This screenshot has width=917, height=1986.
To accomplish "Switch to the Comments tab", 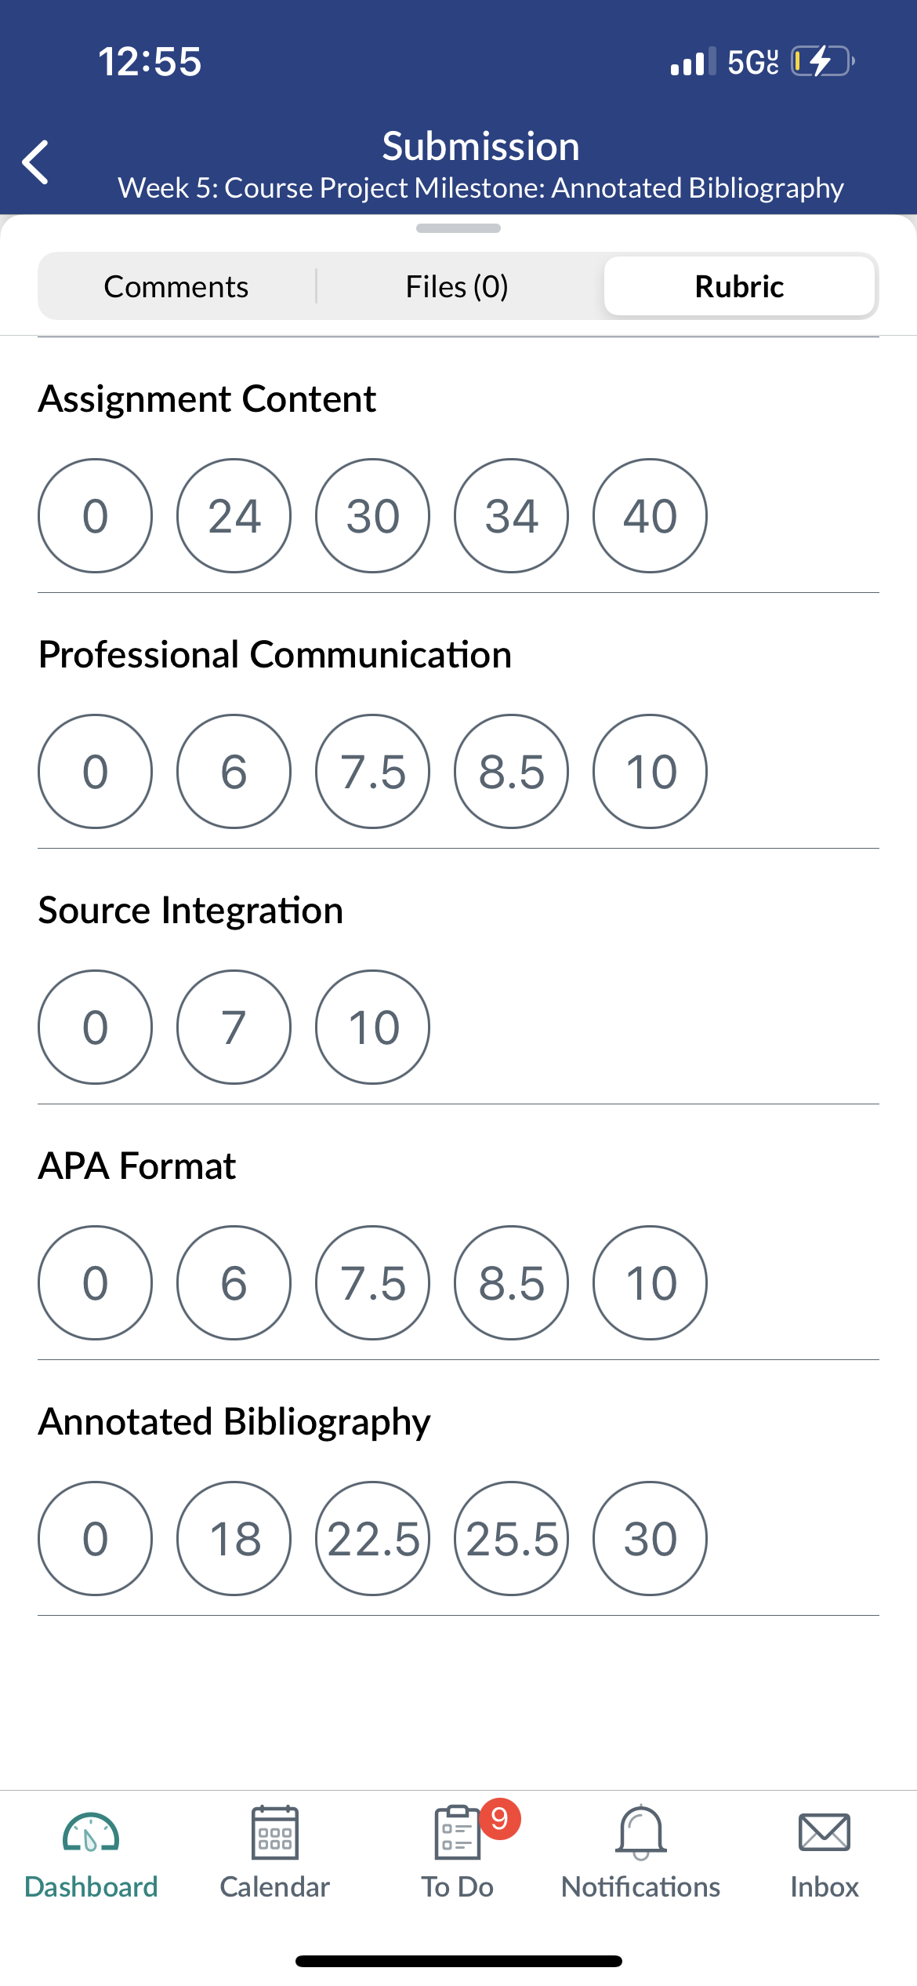I will coord(176,286).
